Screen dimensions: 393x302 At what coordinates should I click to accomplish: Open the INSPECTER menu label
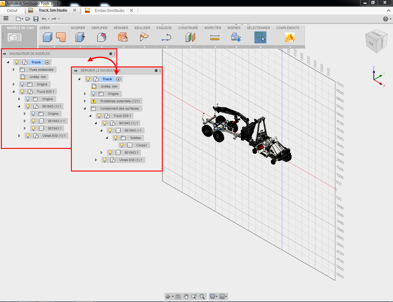click(213, 28)
